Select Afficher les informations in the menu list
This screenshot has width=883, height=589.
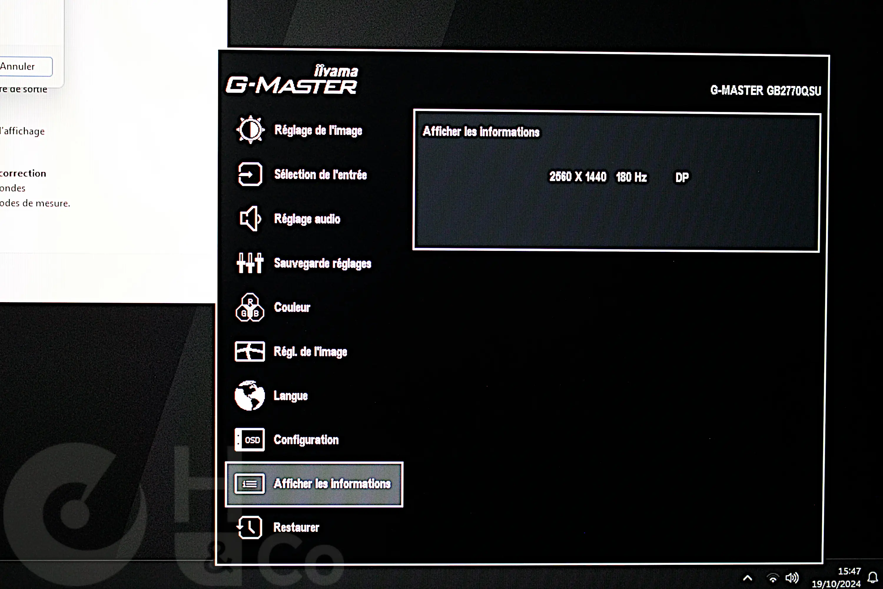[x=314, y=484]
